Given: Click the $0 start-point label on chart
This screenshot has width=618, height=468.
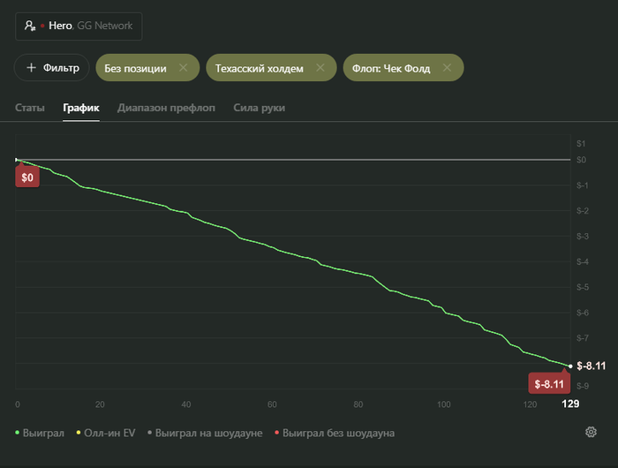Looking at the screenshot, I should pyautogui.click(x=27, y=177).
